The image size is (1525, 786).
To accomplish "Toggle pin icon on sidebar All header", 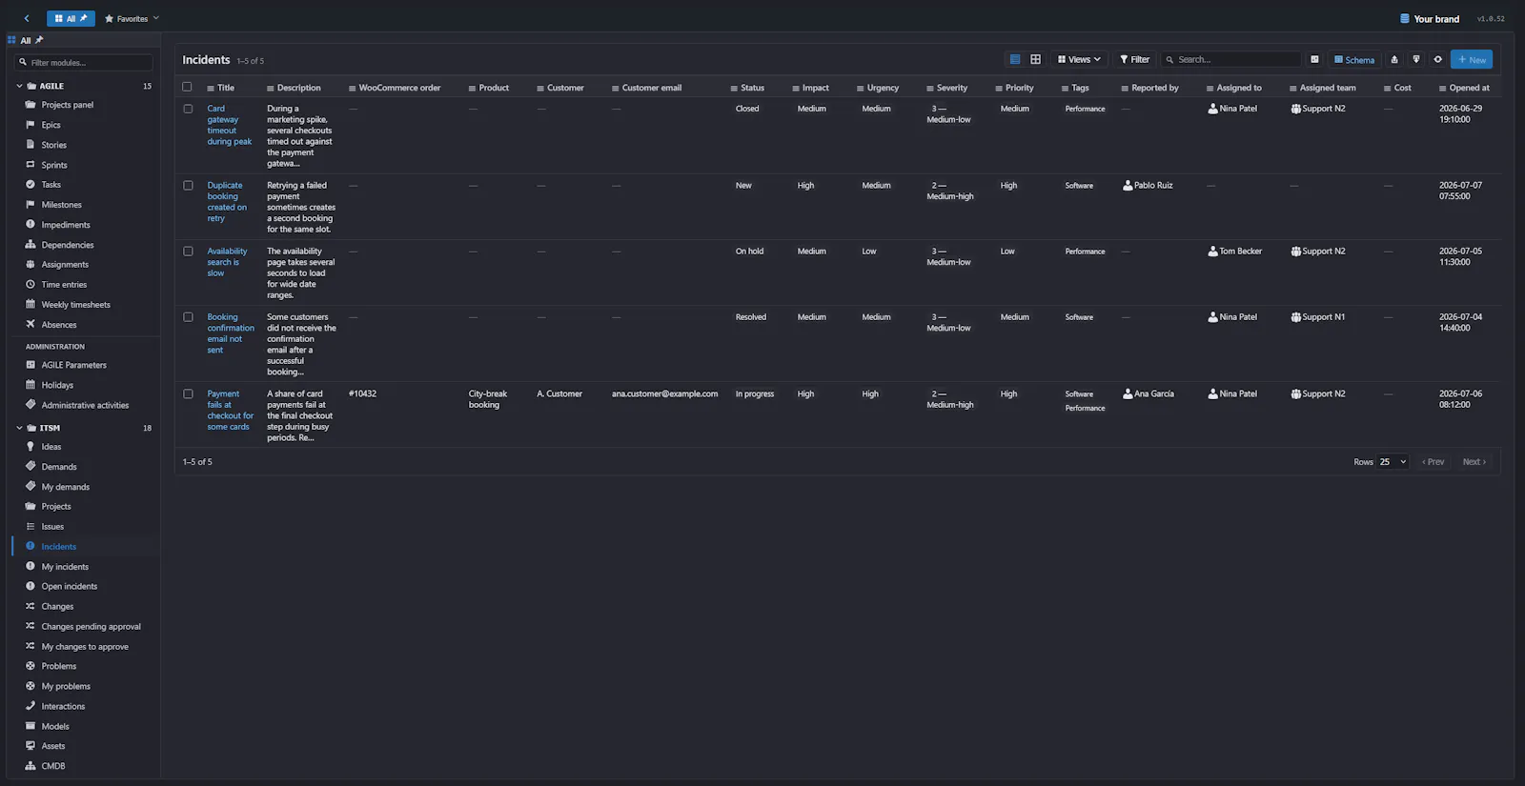I will click(39, 40).
